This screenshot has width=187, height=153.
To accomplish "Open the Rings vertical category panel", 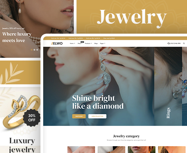I will click(x=168, y=86).
